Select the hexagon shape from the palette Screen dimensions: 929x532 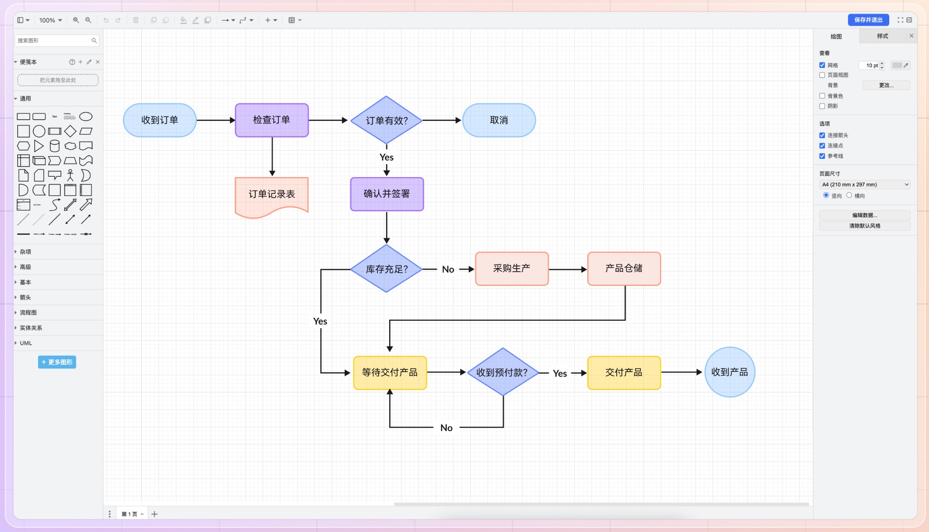[24, 146]
